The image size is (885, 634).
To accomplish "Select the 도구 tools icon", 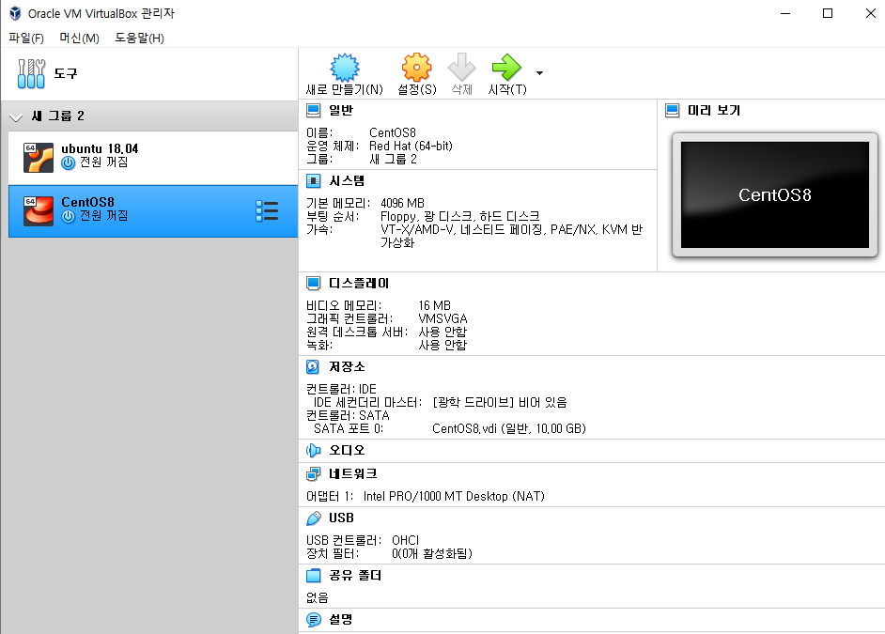I will 31,73.
